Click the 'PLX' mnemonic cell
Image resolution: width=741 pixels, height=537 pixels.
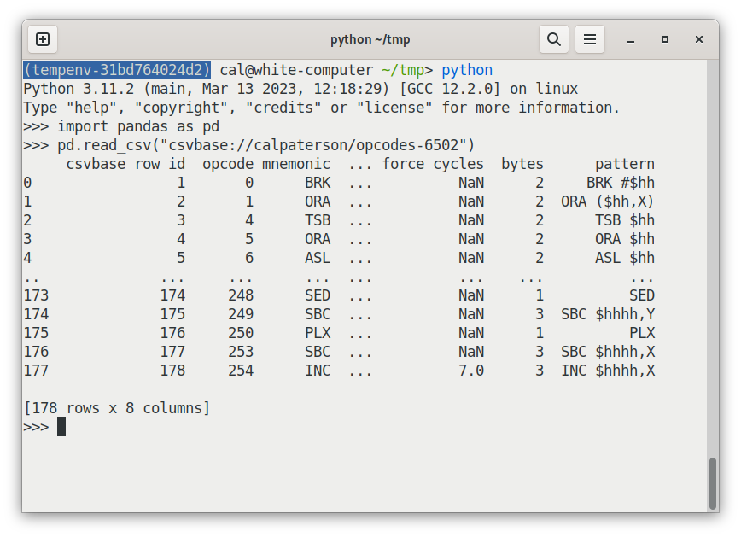318,333
